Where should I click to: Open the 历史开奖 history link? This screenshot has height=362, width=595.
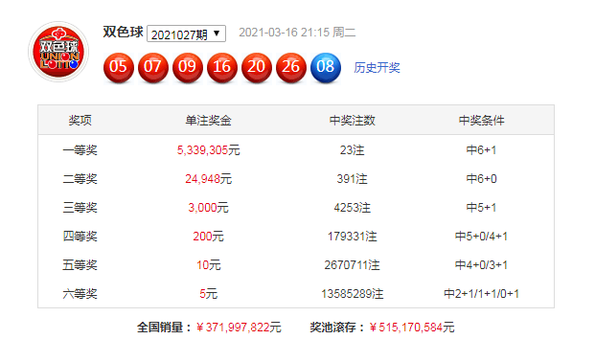pos(377,68)
